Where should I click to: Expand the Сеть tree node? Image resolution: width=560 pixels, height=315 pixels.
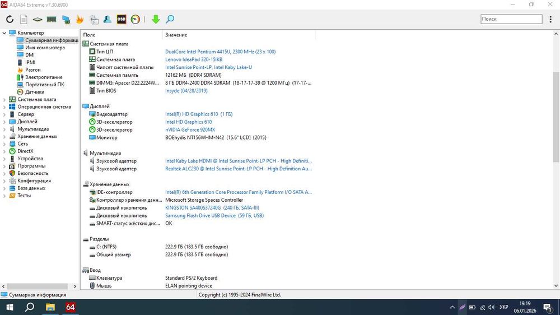[4, 143]
